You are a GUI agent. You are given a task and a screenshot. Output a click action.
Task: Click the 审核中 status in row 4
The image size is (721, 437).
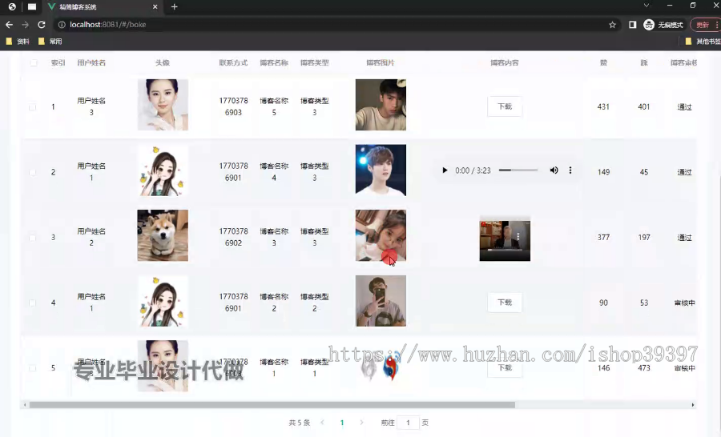685,303
